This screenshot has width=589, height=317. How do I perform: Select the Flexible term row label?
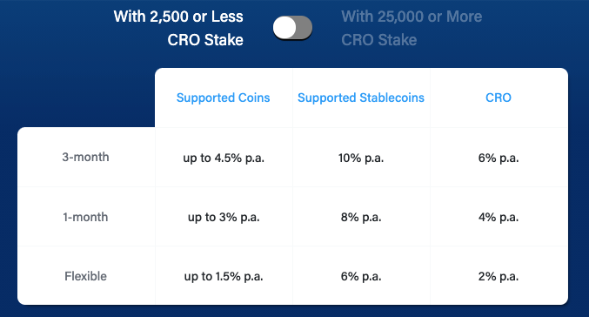pos(85,276)
